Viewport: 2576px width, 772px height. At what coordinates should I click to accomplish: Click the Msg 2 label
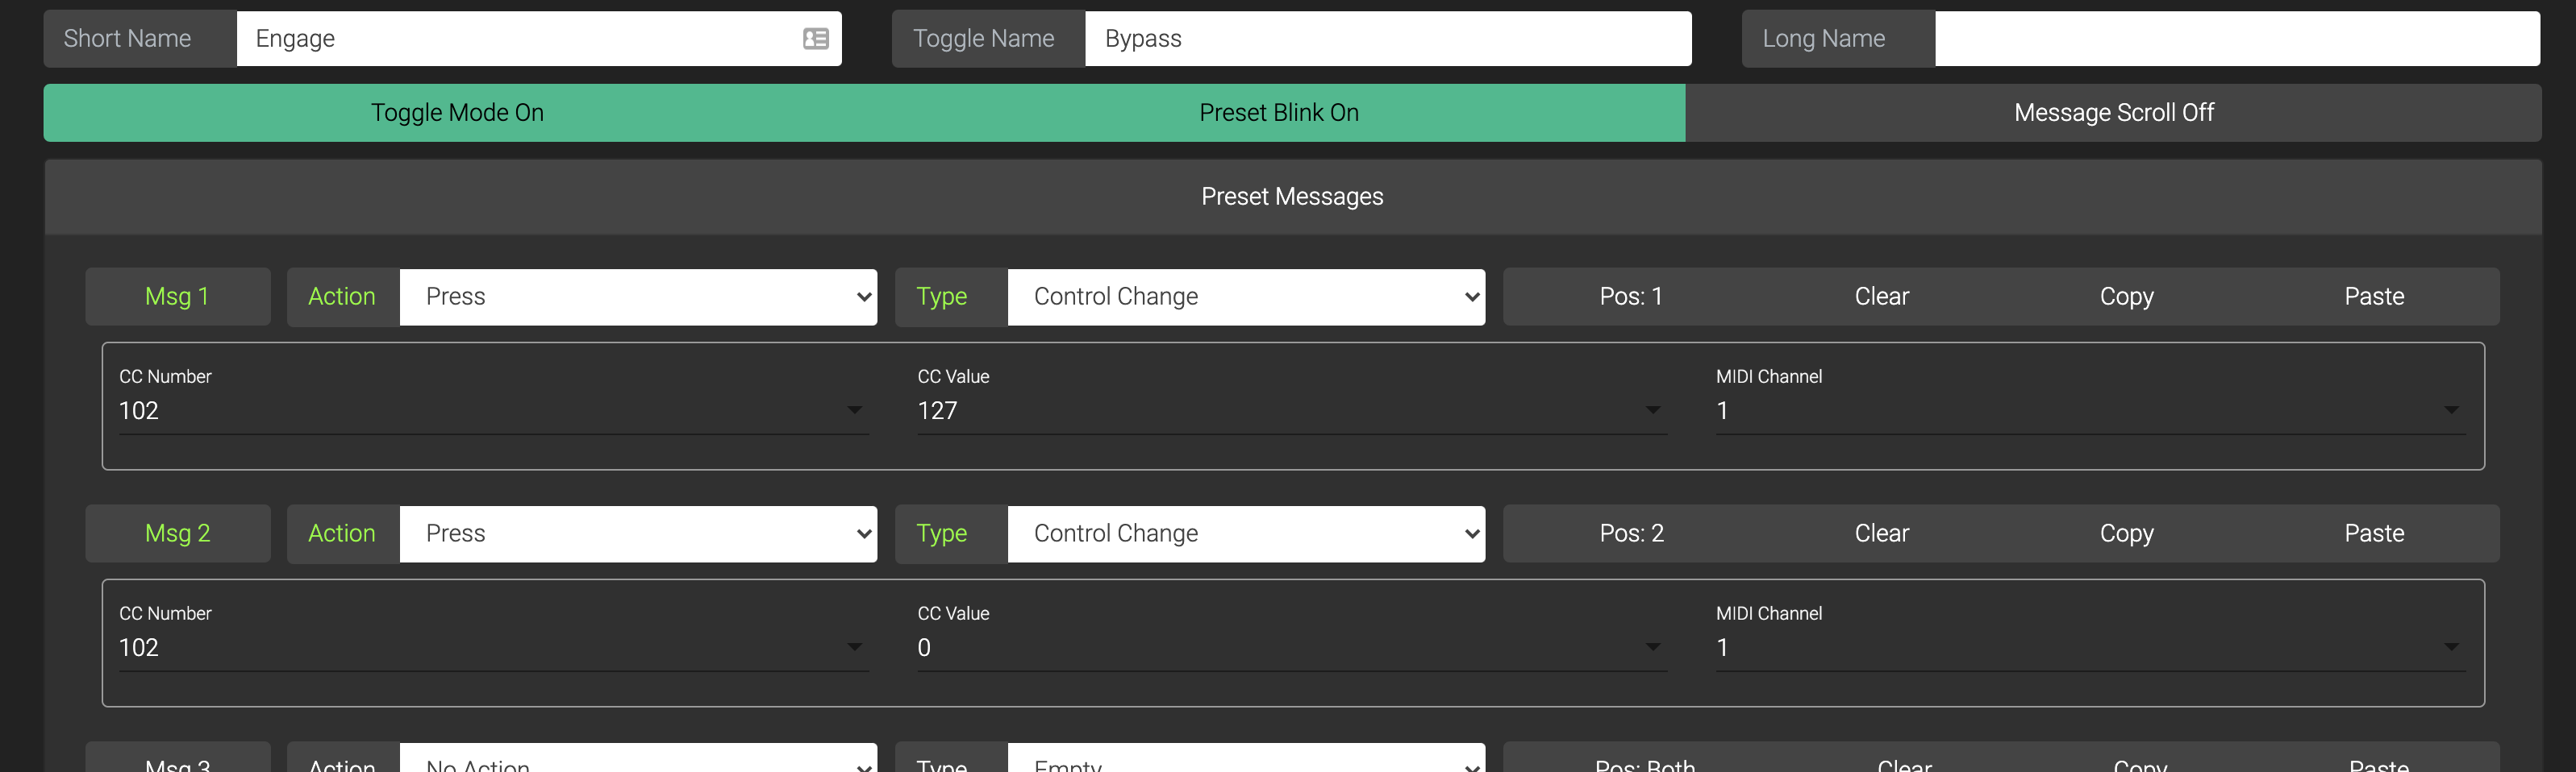tap(178, 533)
